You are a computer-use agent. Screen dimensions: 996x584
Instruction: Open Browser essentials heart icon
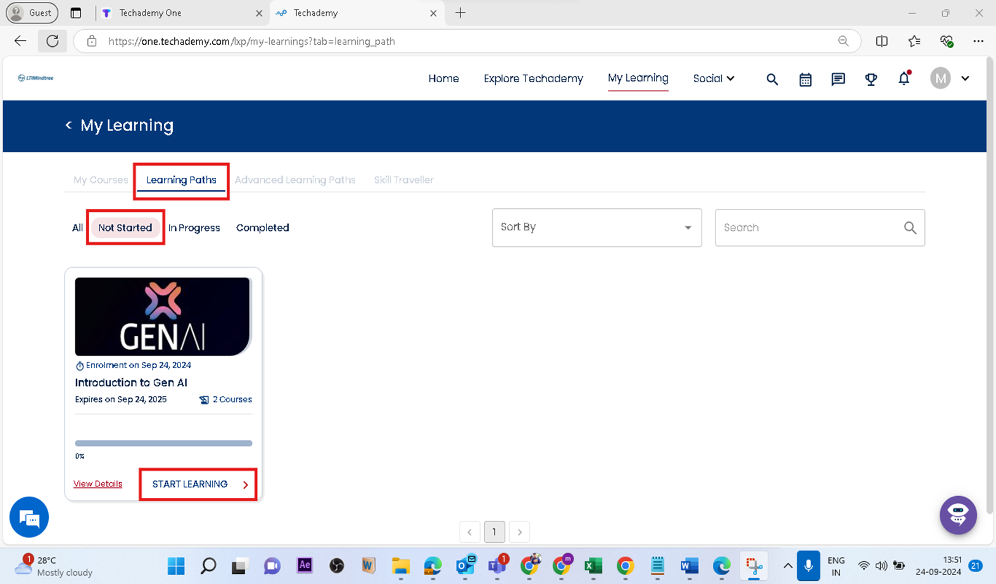click(947, 41)
